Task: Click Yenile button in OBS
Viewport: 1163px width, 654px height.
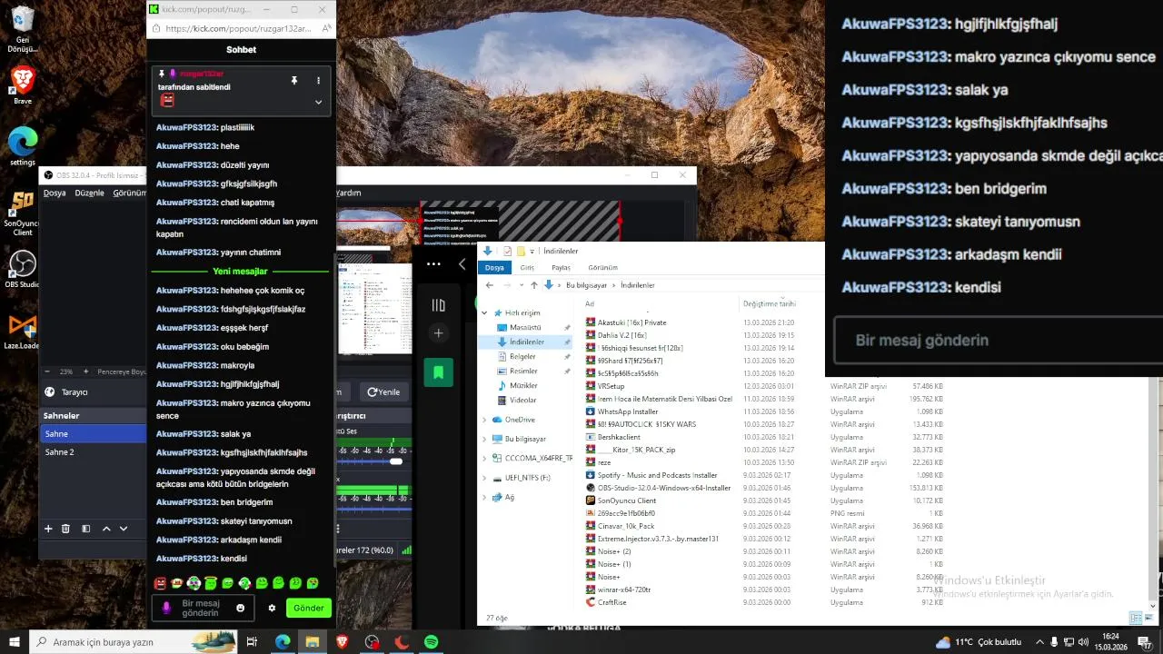Action: 383,391
